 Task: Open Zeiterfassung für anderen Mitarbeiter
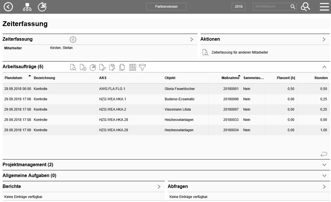tap(240, 52)
